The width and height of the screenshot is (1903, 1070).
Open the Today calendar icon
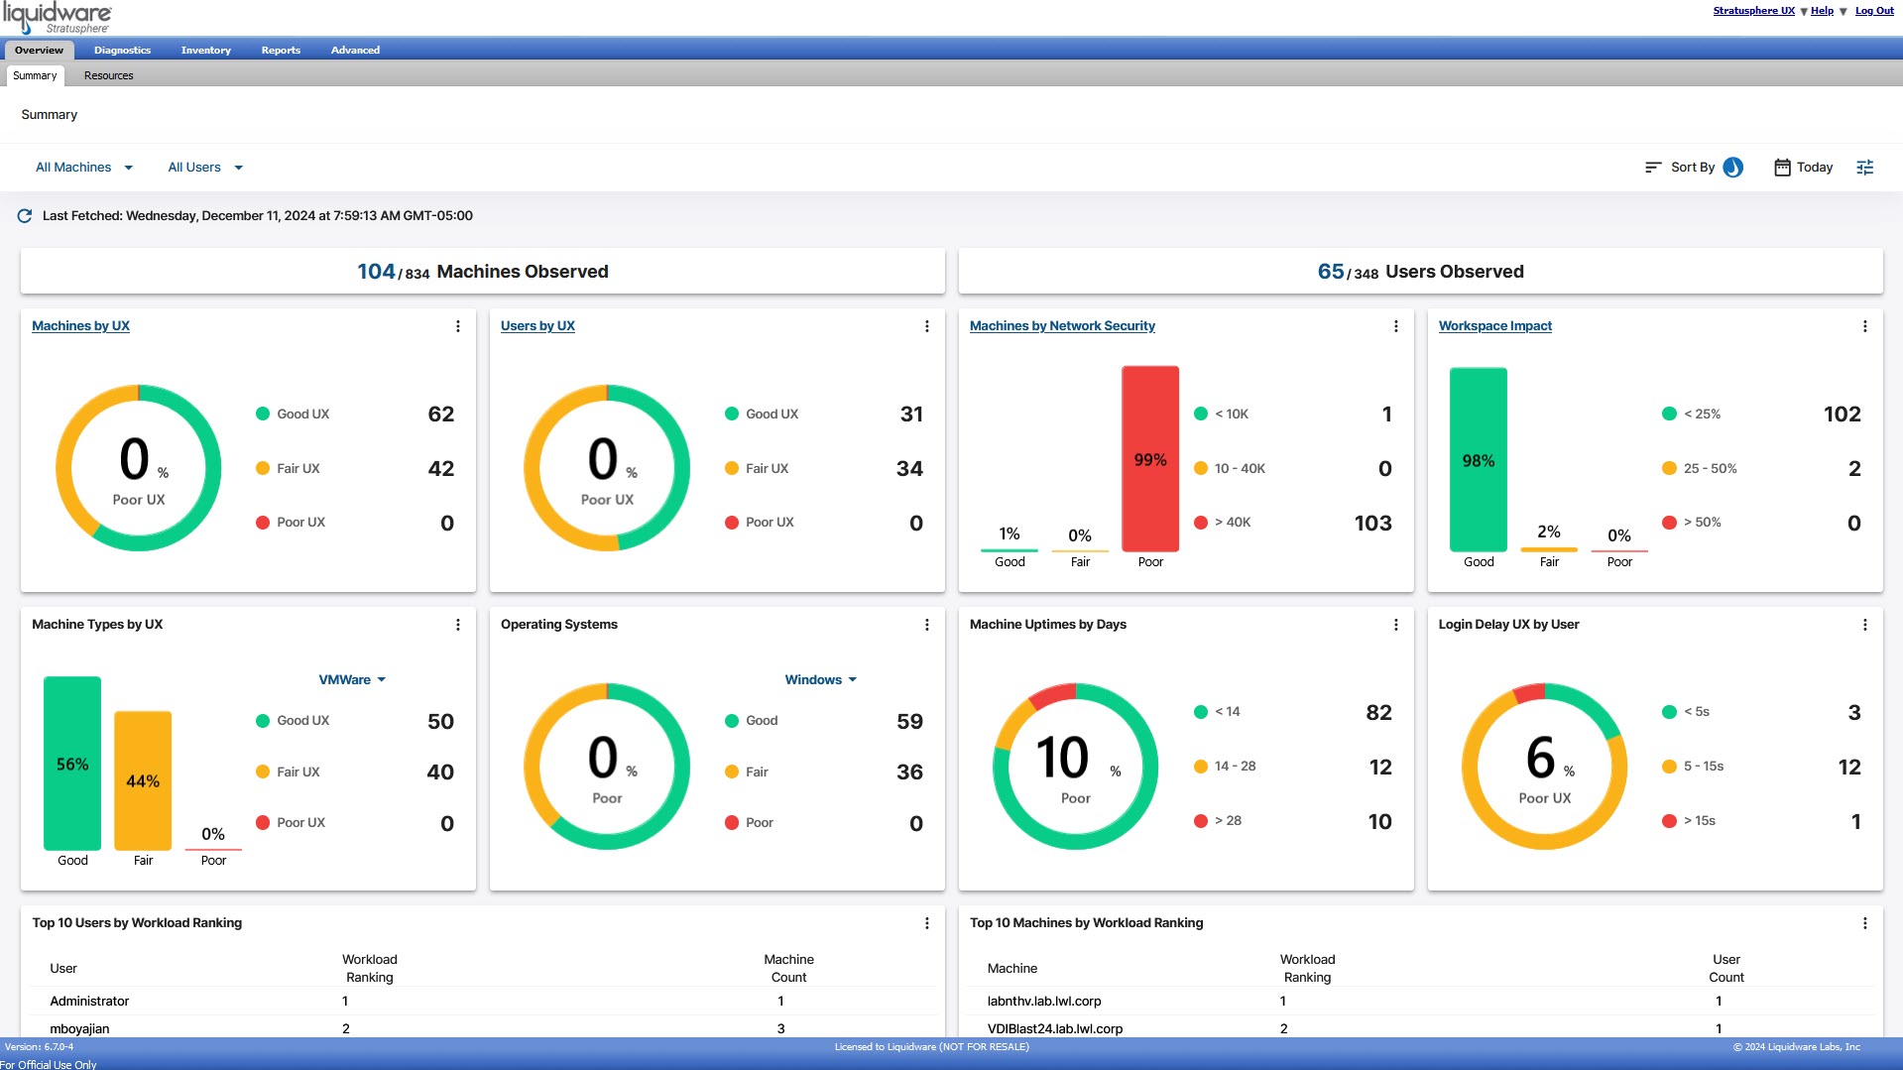coord(1782,168)
